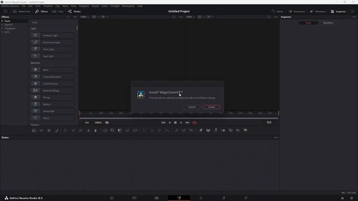Click the play forward button
The height and width of the screenshot is (201, 358).
point(181,123)
